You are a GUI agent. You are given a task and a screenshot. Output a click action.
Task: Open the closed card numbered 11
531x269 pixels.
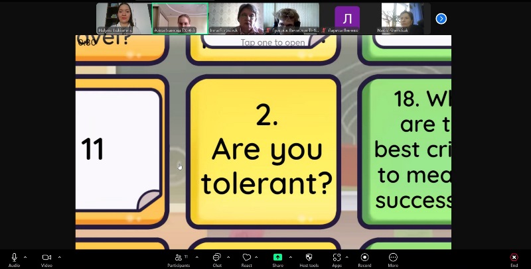click(121, 152)
